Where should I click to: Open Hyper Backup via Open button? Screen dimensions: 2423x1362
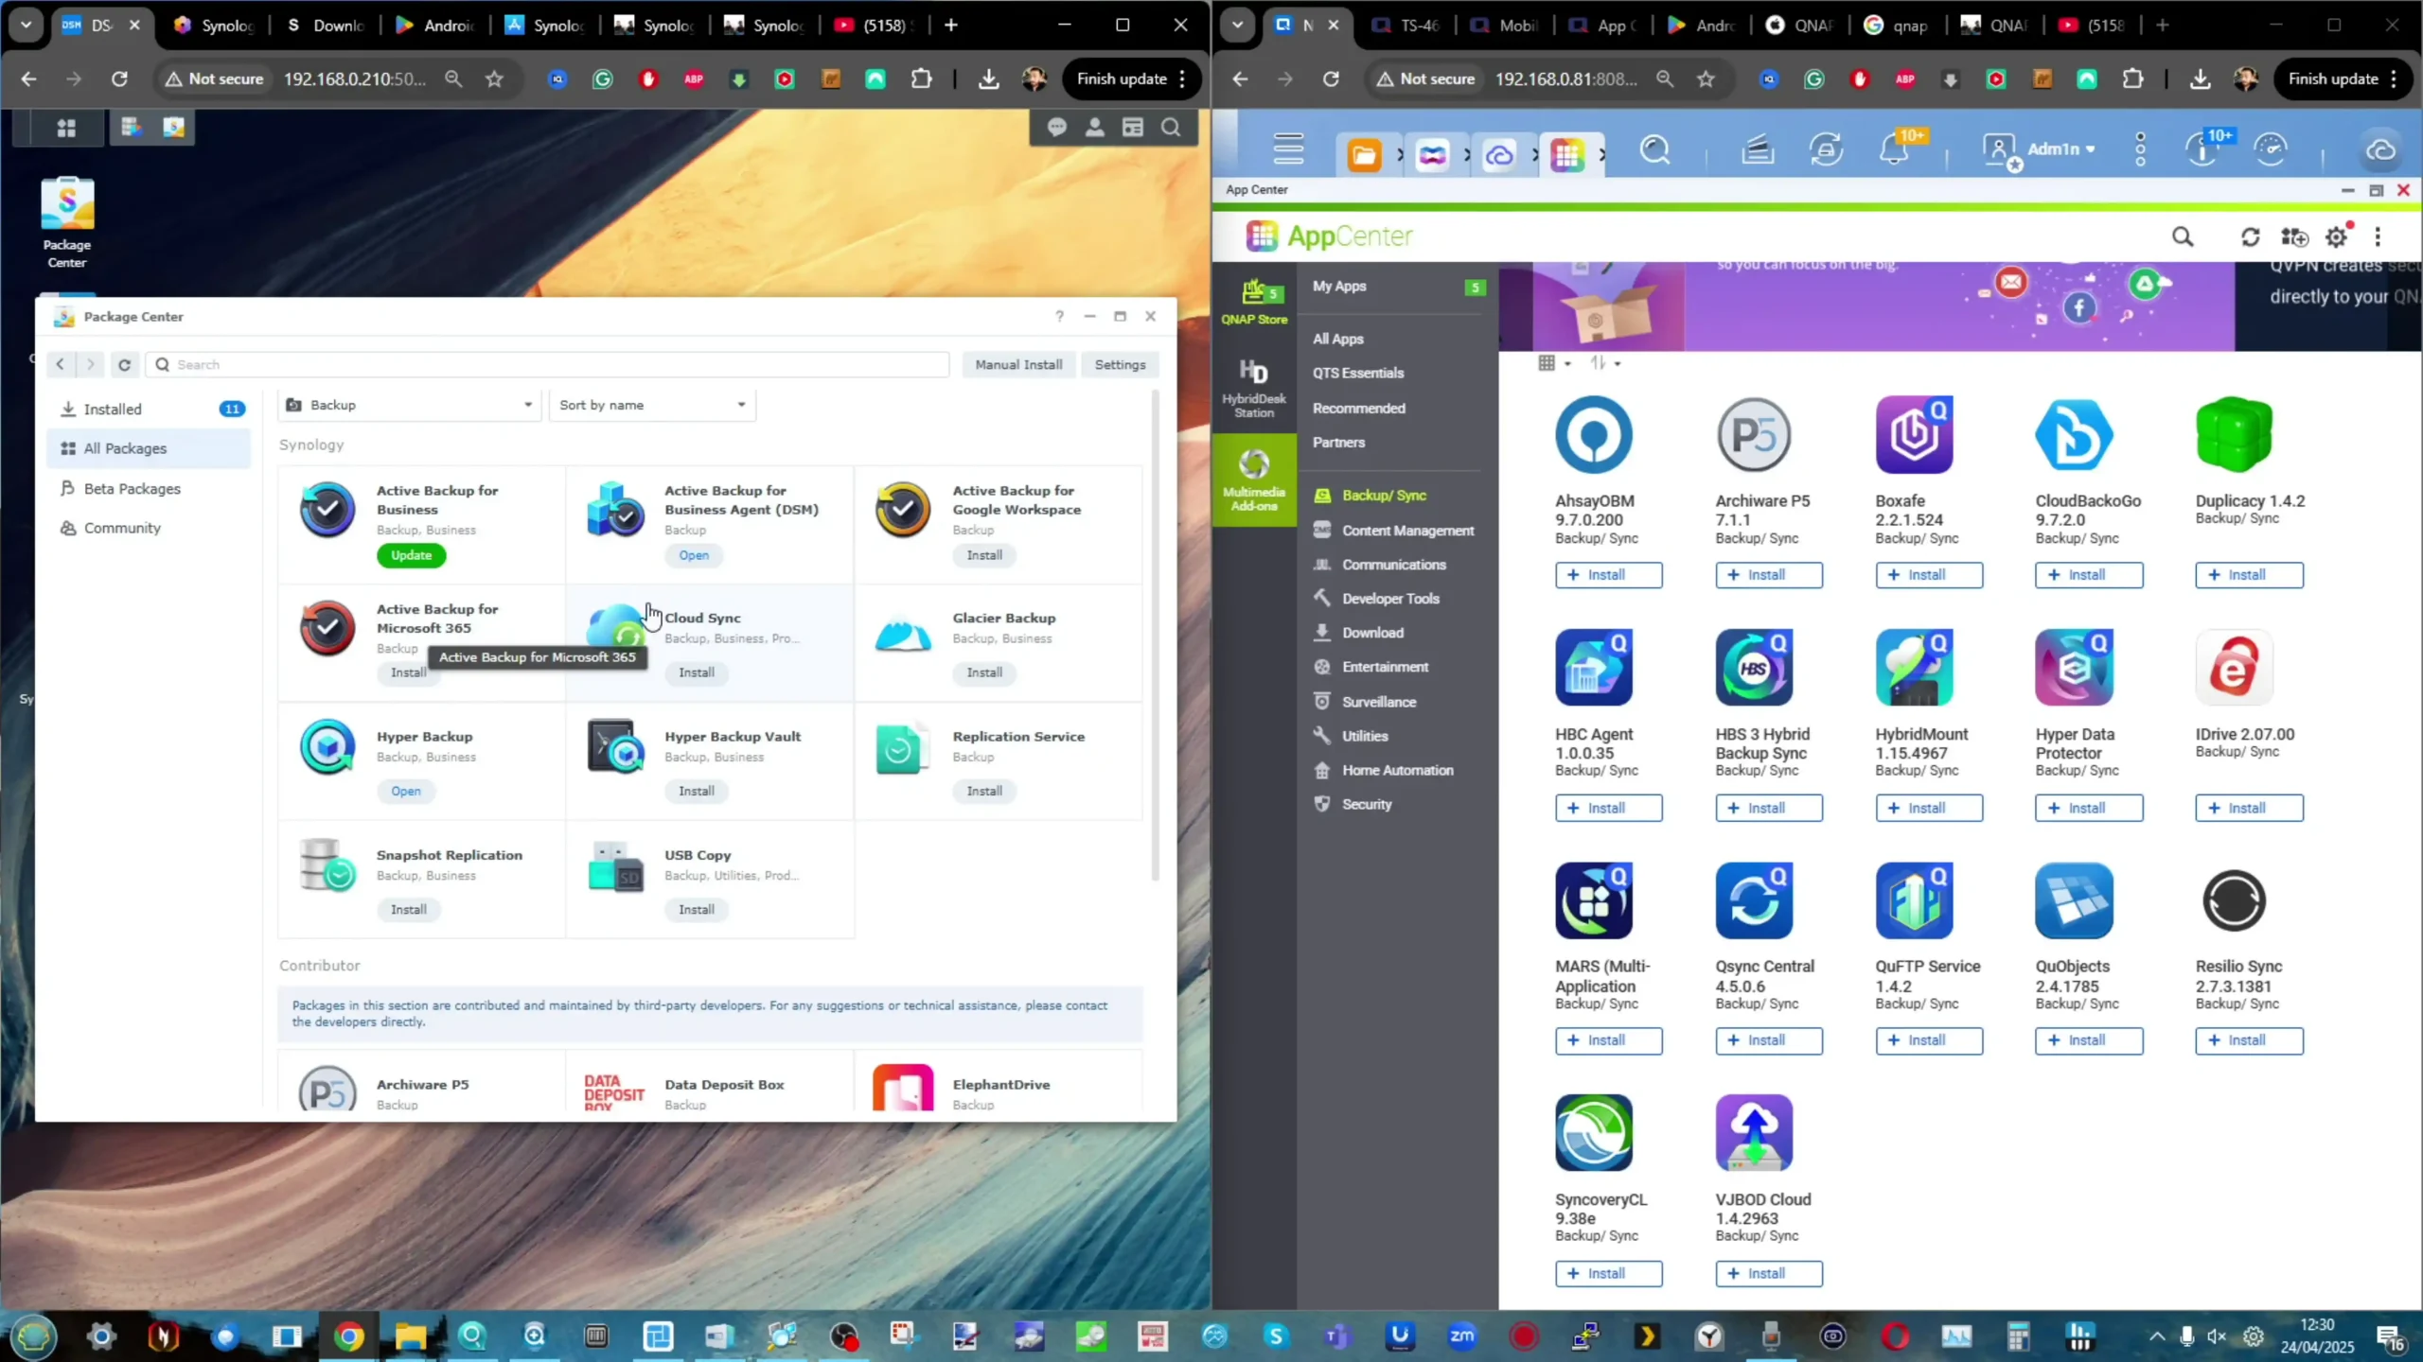[x=406, y=792]
